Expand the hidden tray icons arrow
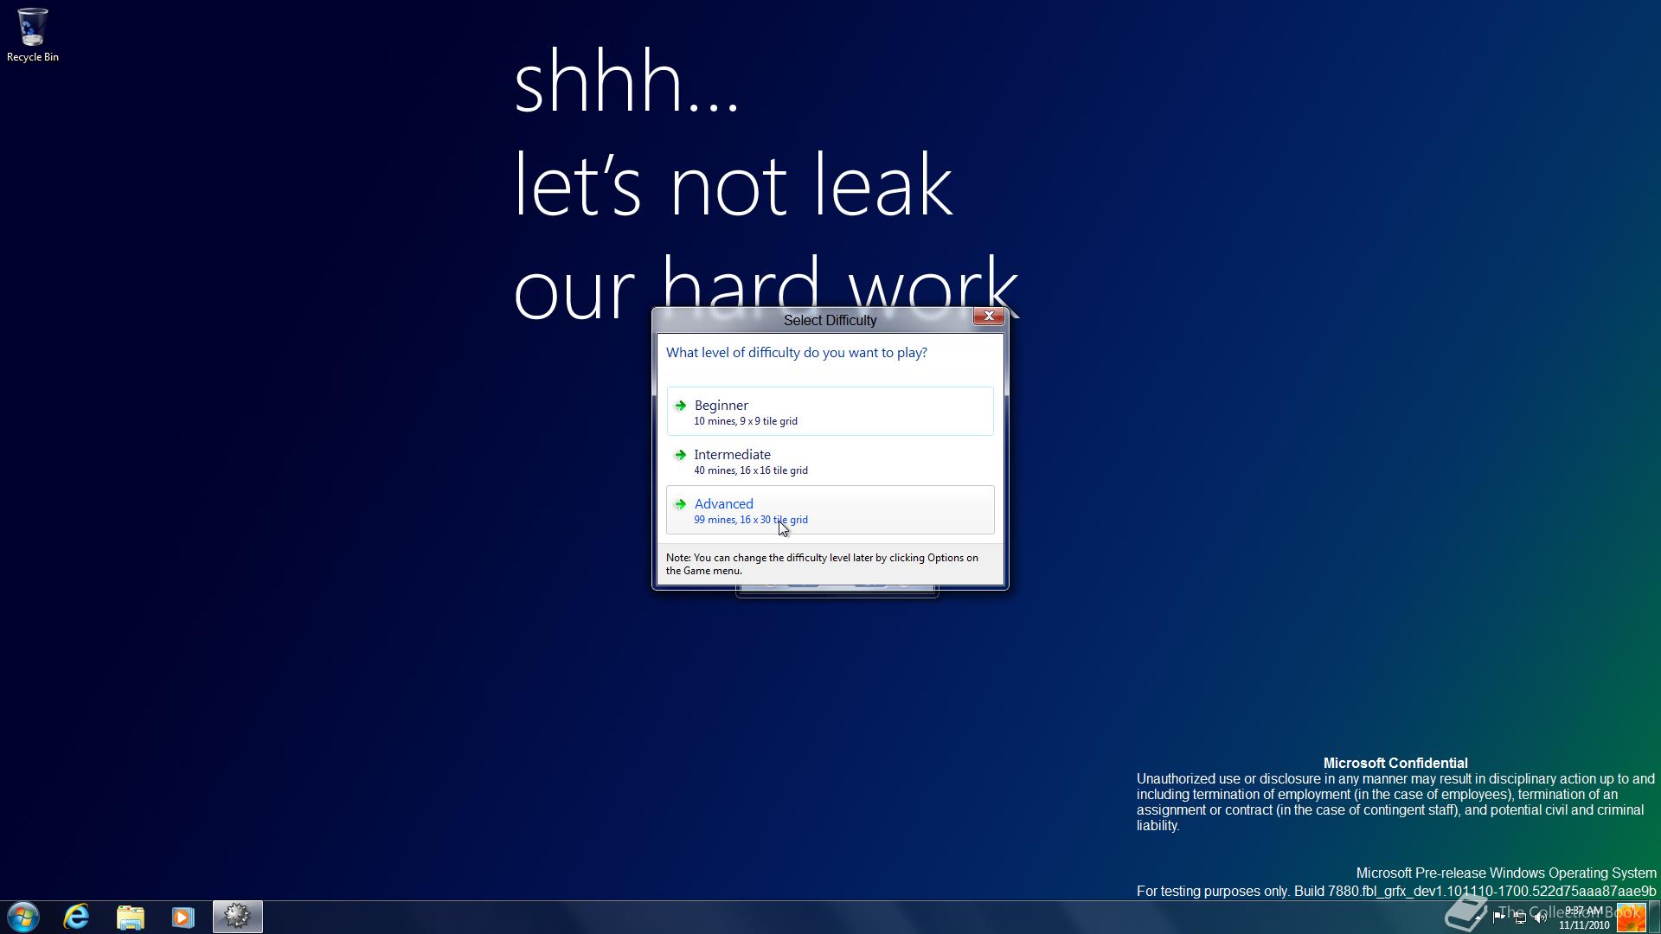The height and width of the screenshot is (934, 1661). 1478,918
